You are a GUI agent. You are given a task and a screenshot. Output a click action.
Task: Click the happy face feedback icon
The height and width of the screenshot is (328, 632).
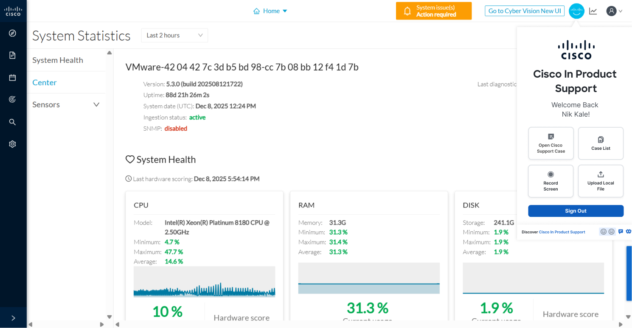click(x=603, y=232)
